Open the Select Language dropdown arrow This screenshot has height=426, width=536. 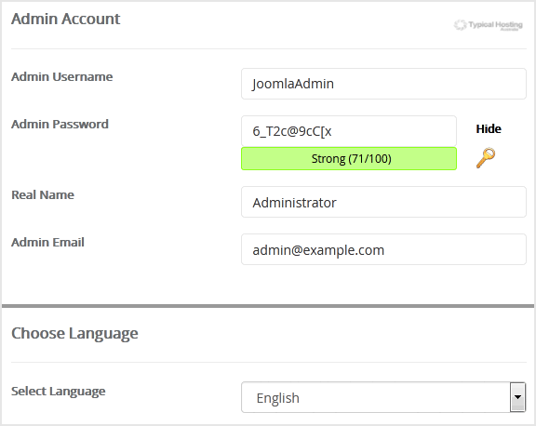pos(518,397)
